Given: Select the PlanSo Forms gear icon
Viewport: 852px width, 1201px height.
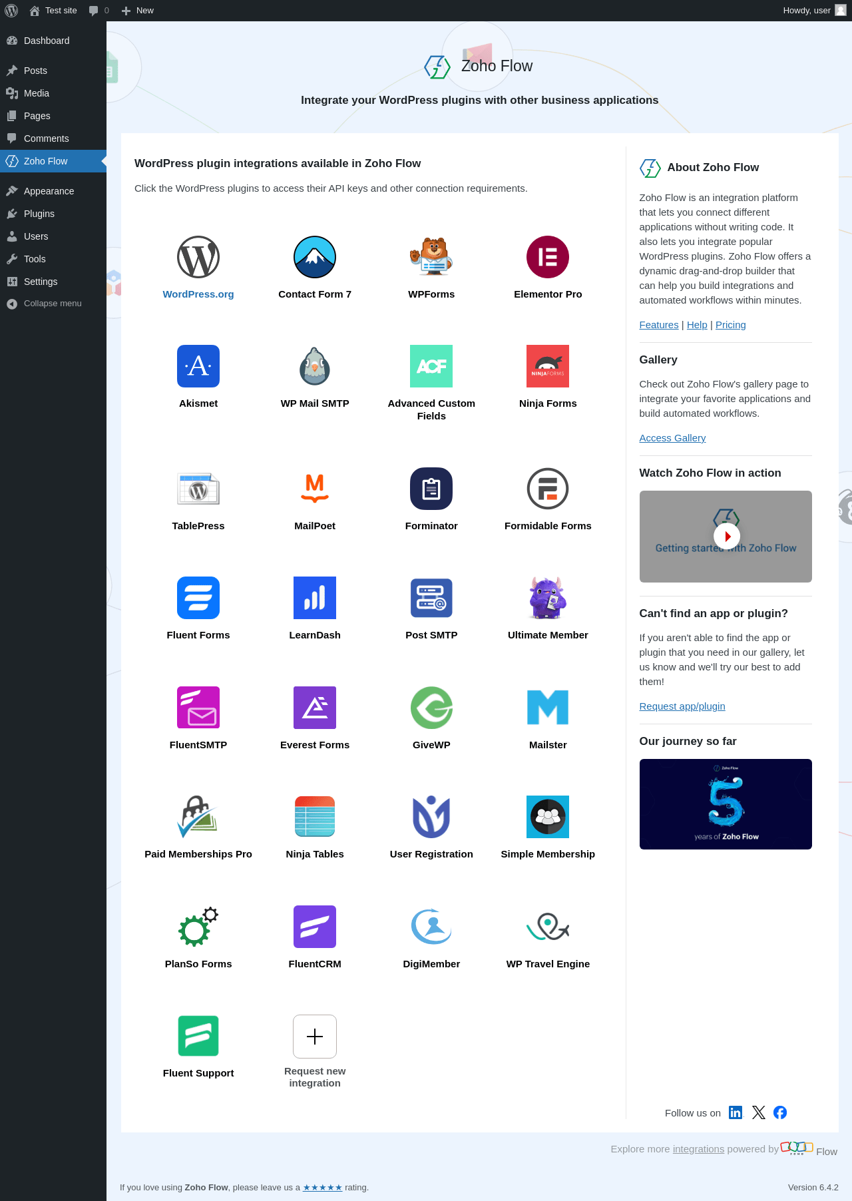Looking at the screenshot, I should 198,927.
